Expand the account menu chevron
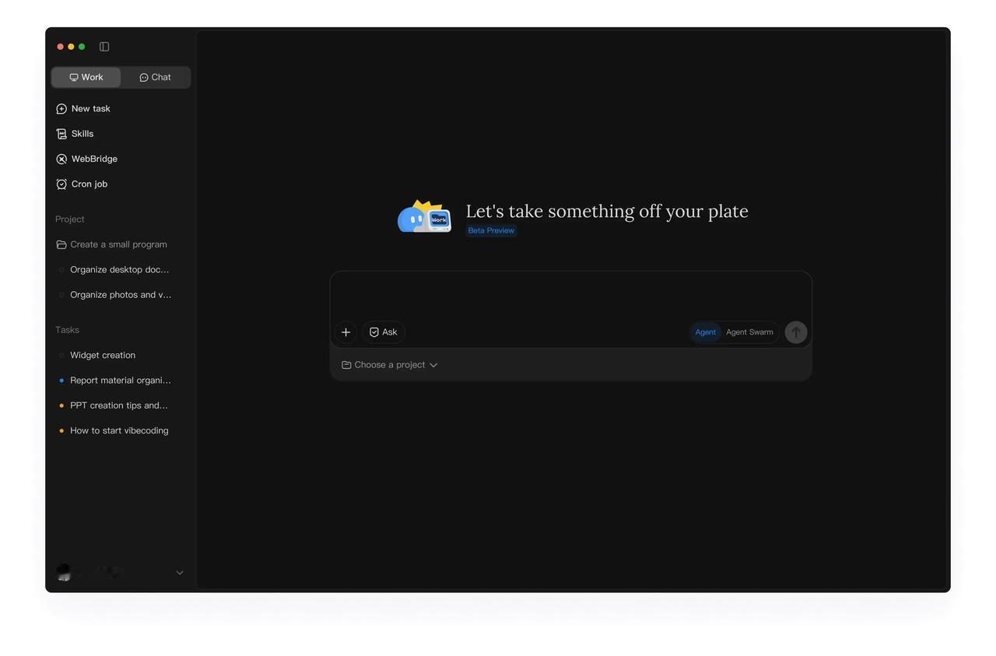The height and width of the screenshot is (656, 996). [180, 573]
